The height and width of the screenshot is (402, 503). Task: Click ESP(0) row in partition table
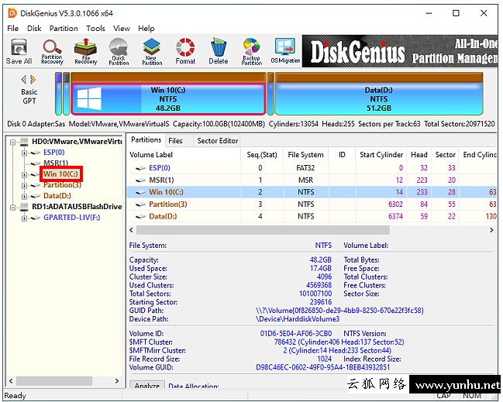point(312,168)
